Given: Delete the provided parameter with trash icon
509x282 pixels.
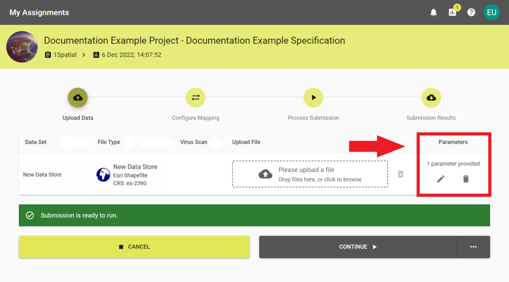Looking at the screenshot, I should 466,179.
